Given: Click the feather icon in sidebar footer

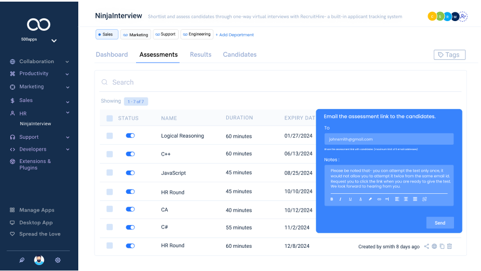Looking at the screenshot, I should [x=22, y=260].
